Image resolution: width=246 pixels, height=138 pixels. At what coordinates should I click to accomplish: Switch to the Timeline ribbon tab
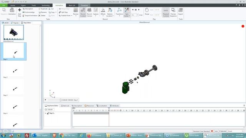pyautogui.click(x=84, y=5)
